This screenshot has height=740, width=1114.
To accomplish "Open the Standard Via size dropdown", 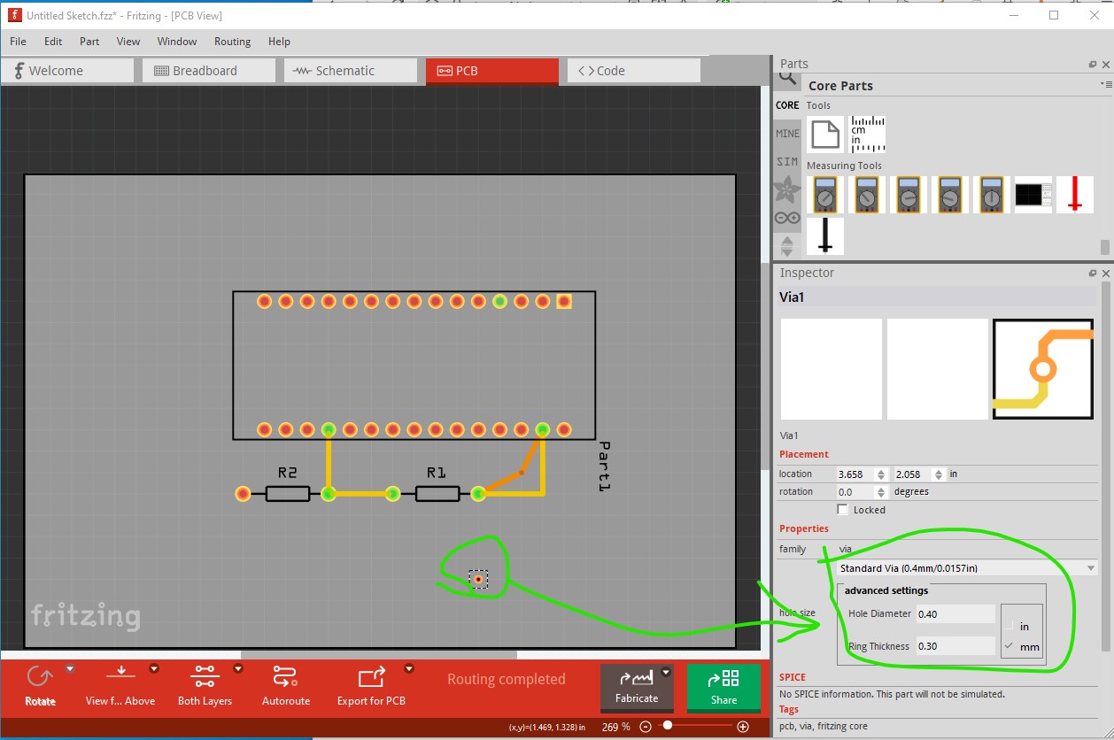I will click(967, 568).
